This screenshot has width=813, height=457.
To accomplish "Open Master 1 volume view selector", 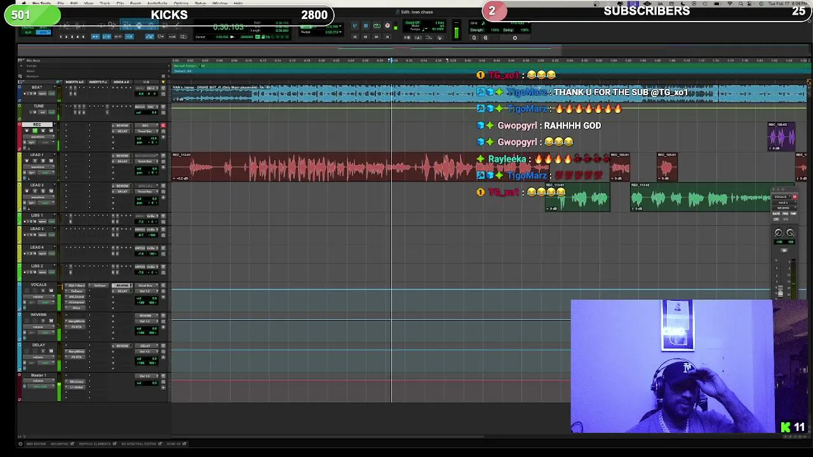I will pos(38,381).
